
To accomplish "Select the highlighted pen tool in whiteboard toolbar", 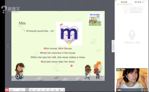I will 27,90.
